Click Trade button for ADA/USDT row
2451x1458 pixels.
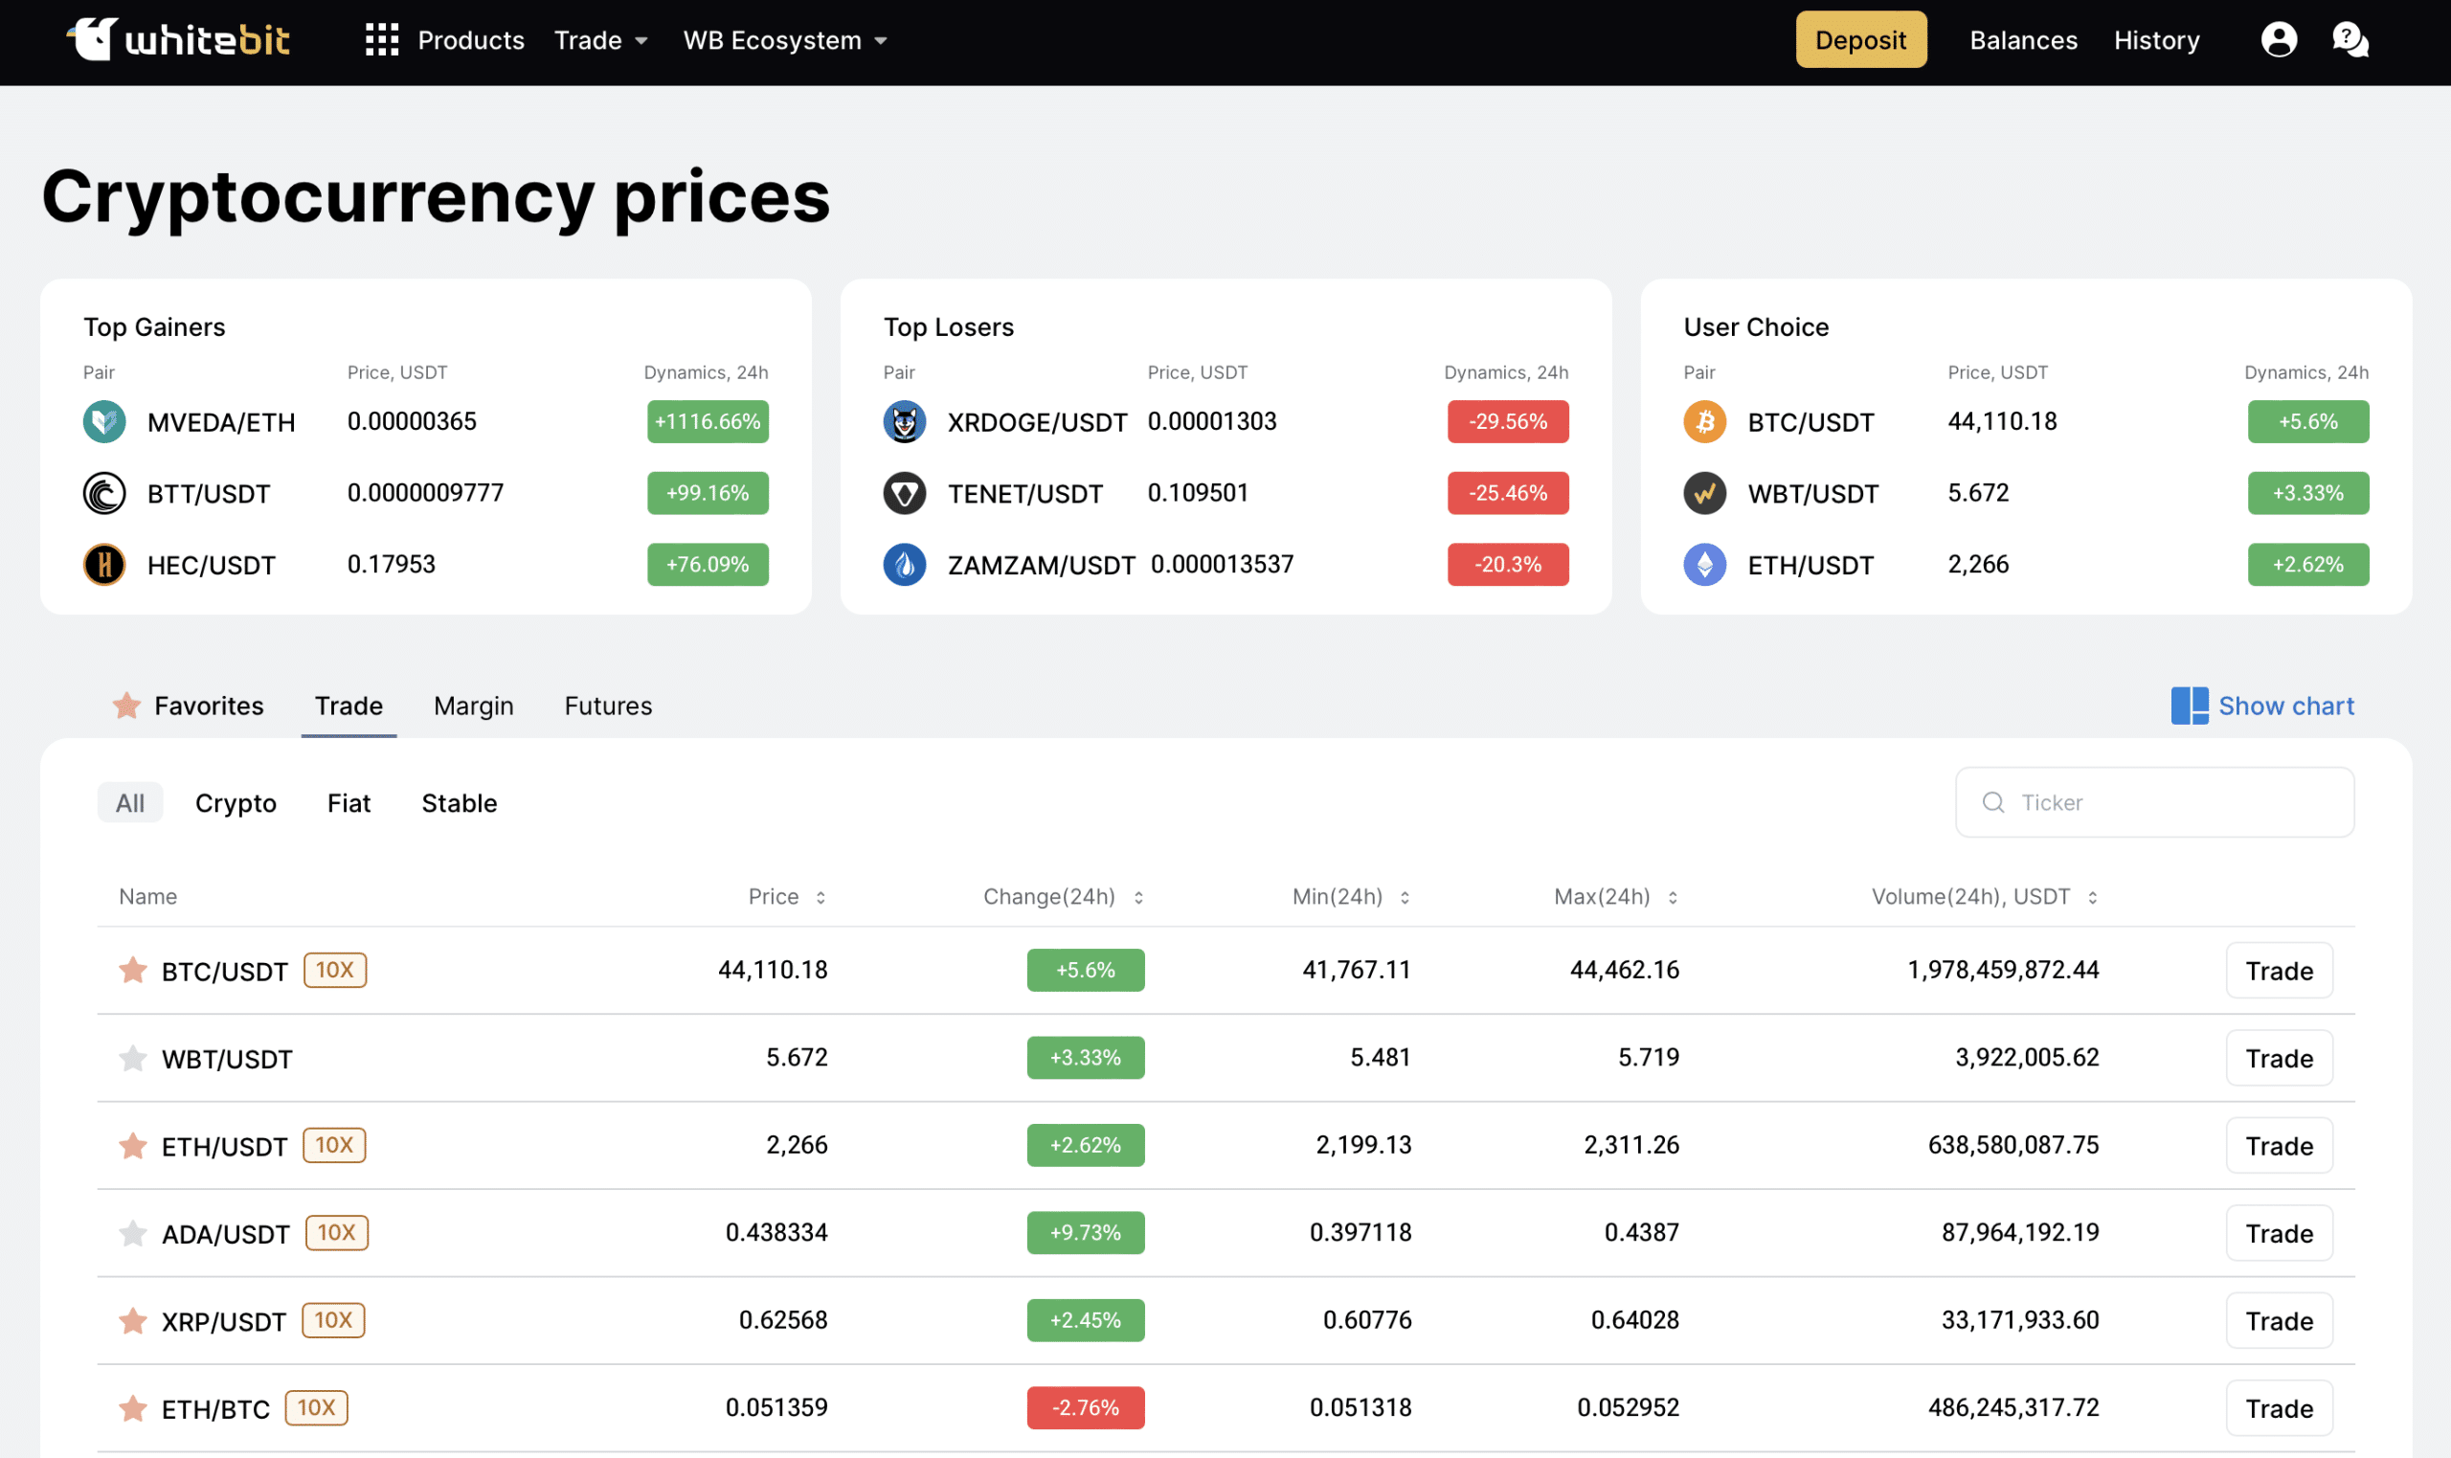[x=2279, y=1233]
